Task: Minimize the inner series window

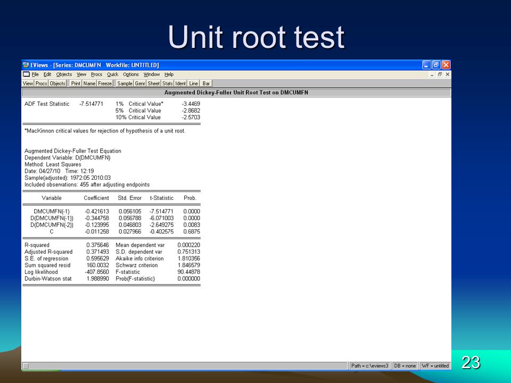Action: (x=432, y=74)
